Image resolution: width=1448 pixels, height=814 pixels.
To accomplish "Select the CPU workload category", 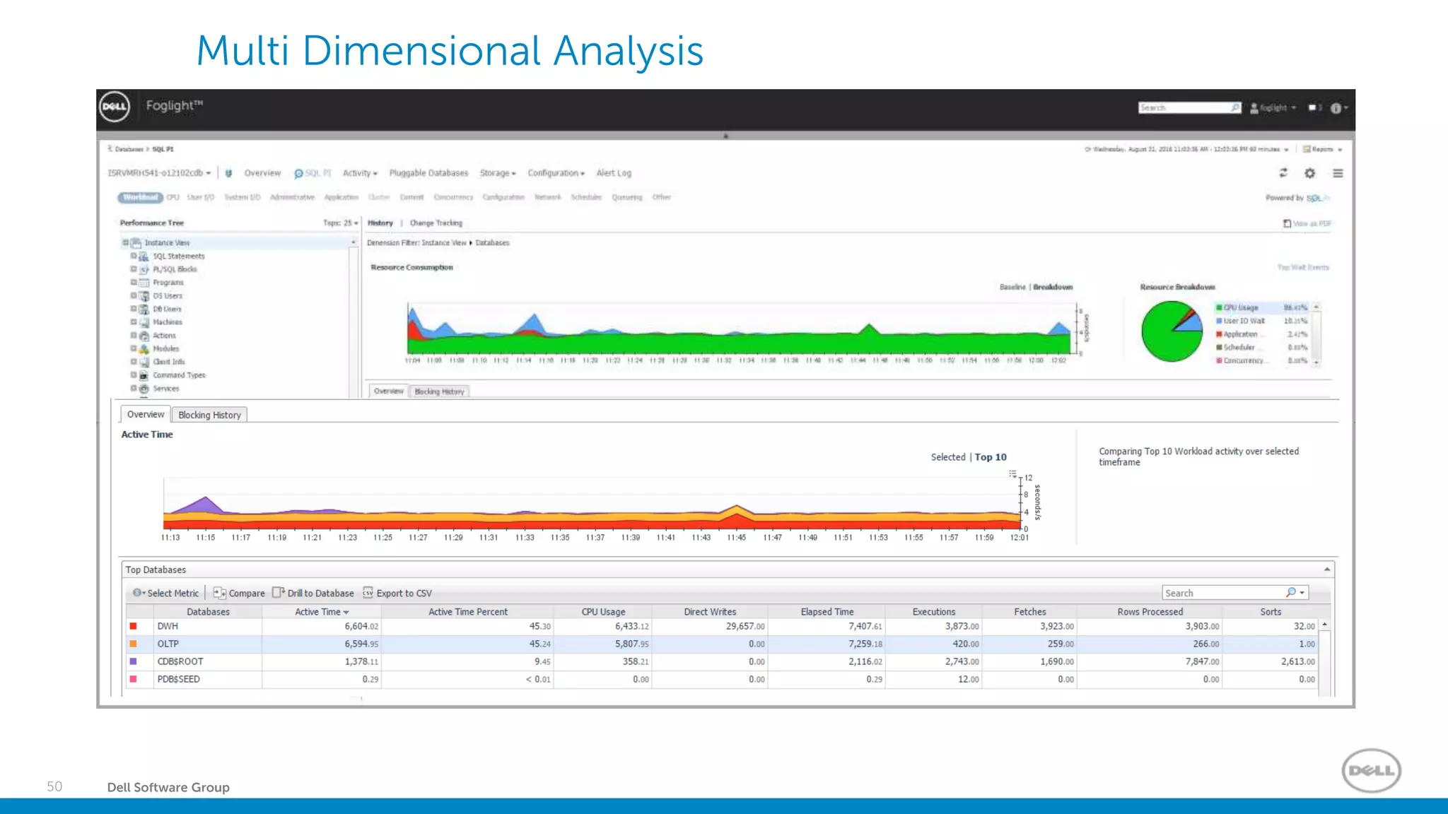I will (173, 197).
